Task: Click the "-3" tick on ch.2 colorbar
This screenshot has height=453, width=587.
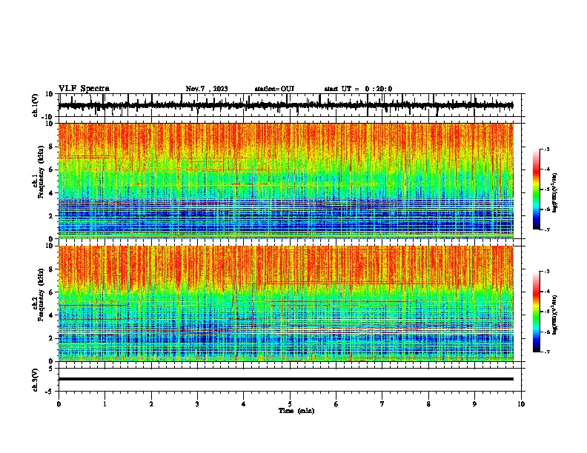Action: [x=547, y=272]
